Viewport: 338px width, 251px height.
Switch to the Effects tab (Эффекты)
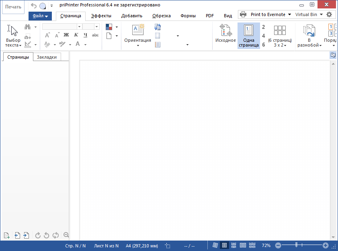coord(101,16)
